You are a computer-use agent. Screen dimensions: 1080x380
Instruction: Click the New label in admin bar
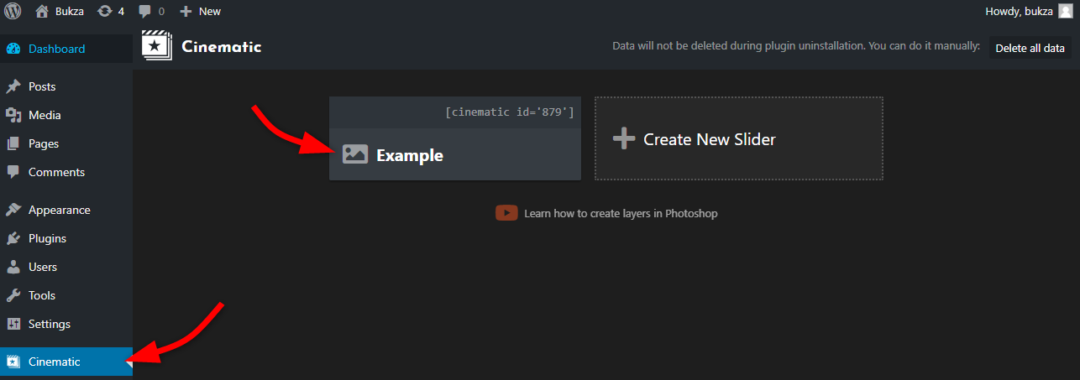[210, 12]
